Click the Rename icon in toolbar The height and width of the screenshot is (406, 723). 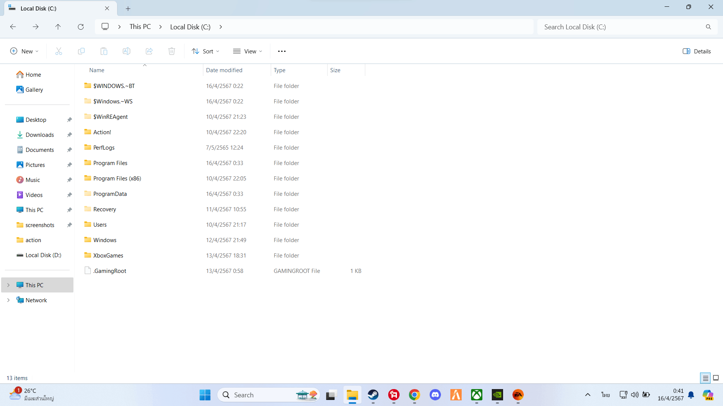127,51
